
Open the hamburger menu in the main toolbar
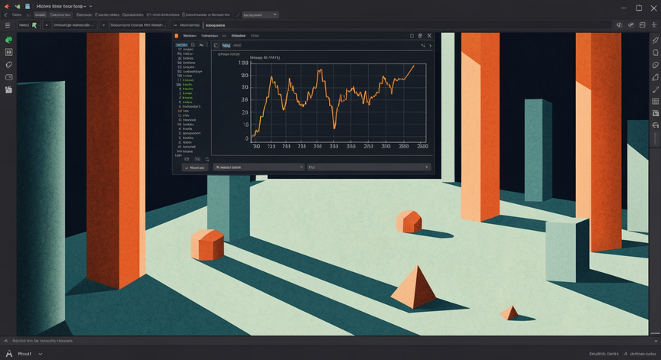point(7,25)
